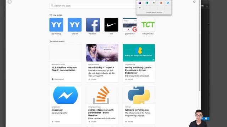Click the Bookmarked star icon
227x127 pixels.
tap(52, 79)
